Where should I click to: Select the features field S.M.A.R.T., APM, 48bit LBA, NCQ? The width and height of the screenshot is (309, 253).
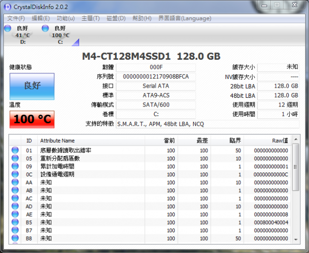(208, 124)
